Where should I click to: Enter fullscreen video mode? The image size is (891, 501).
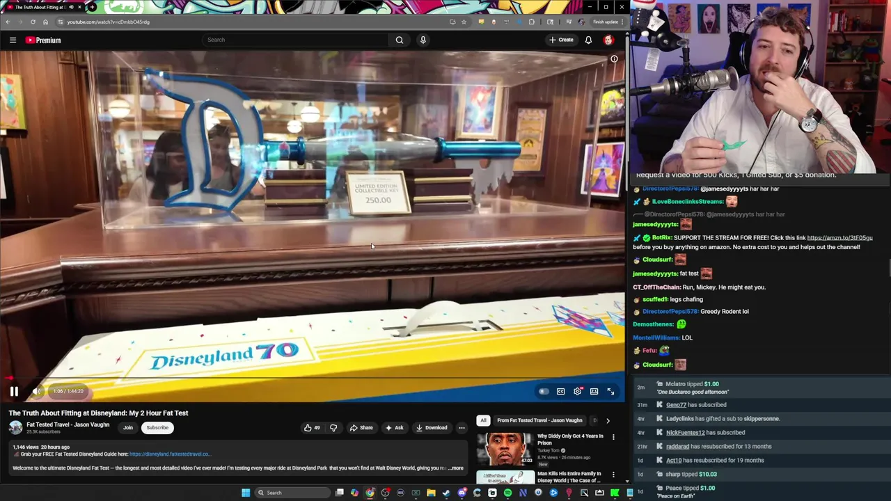(x=610, y=391)
